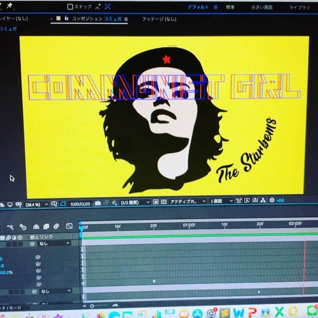Click pick whip icon on 00.0% property row
The image size is (318, 318).
tap(38, 271)
